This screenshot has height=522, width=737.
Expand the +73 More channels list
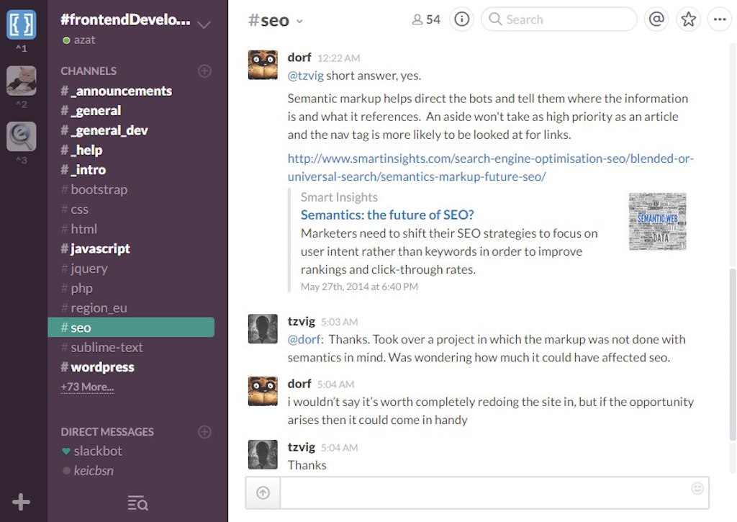click(x=87, y=387)
